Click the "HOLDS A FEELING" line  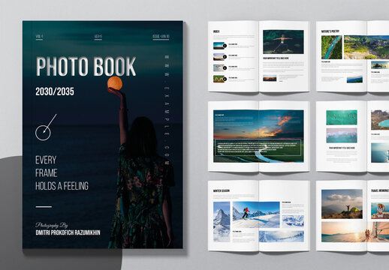[x=62, y=186]
